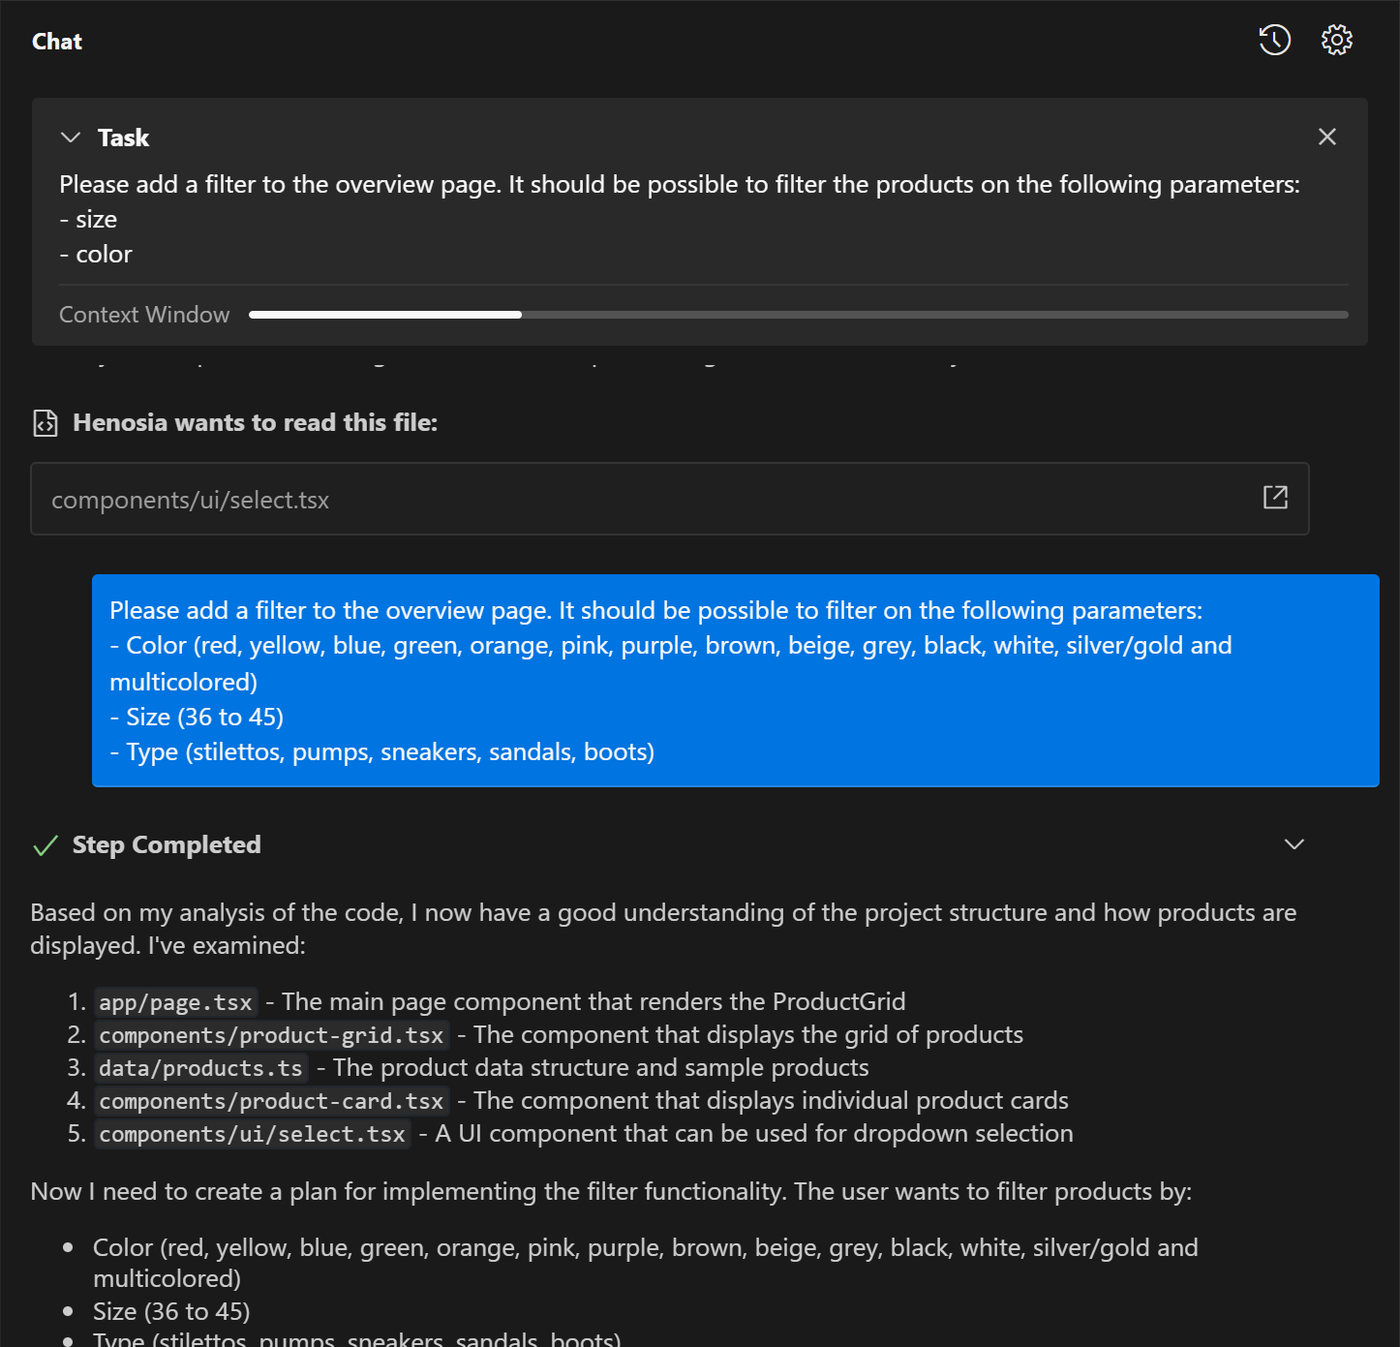This screenshot has width=1400, height=1347.
Task: Click the Step Completed heading text
Action: point(167,845)
